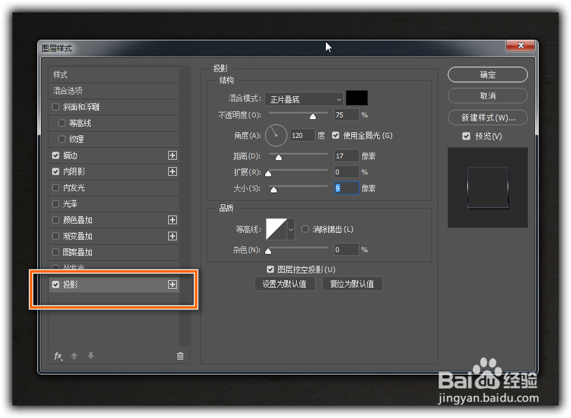Click the move effect up arrow icon
Viewport: 571px width, 418px height.
click(x=74, y=356)
